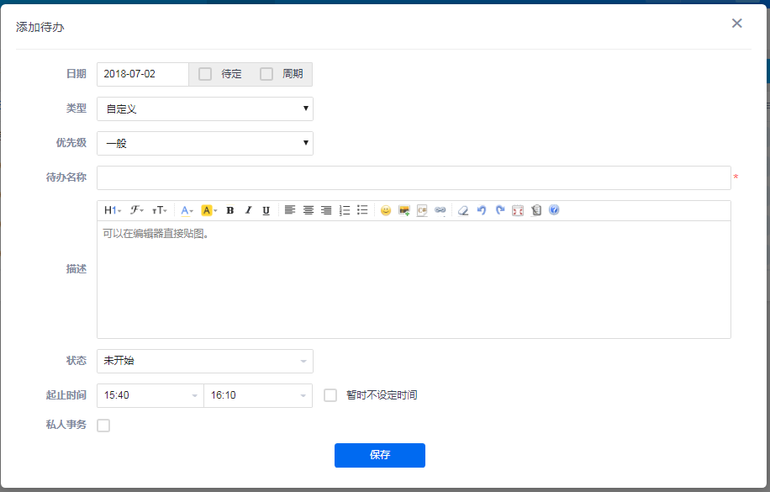Insert a hyperlink with the link icon
This screenshot has width=770, height=492.
440,210
